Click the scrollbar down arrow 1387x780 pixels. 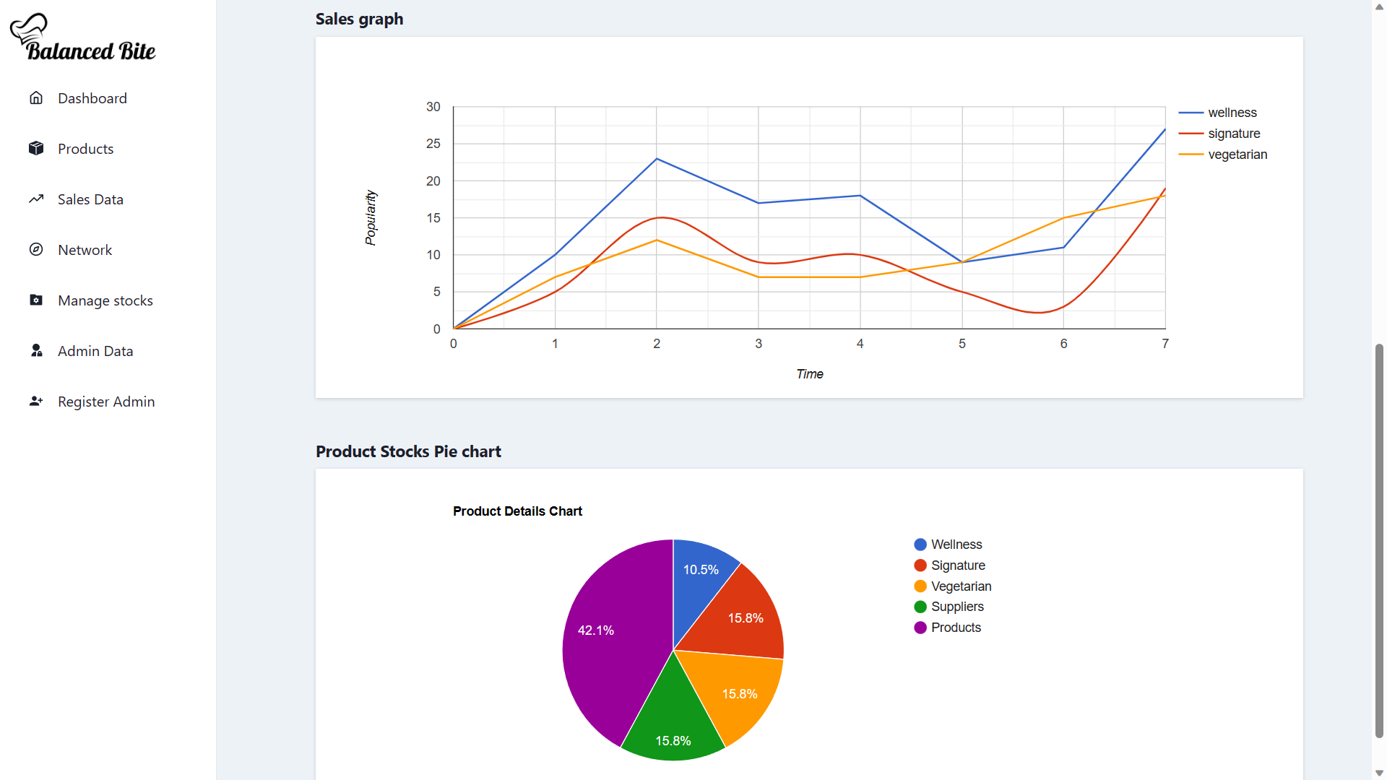[1380, 773]
